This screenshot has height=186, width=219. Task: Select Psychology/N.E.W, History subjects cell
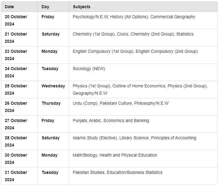coord(143,20)
